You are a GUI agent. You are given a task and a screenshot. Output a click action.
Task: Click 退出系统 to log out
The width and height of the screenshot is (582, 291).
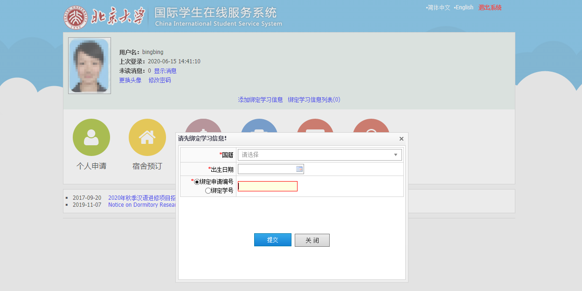pos(490,7)
